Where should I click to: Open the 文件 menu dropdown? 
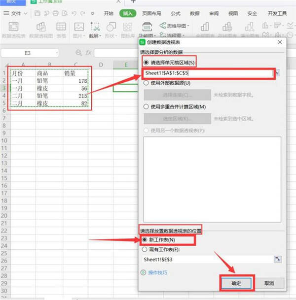[16, 13]
